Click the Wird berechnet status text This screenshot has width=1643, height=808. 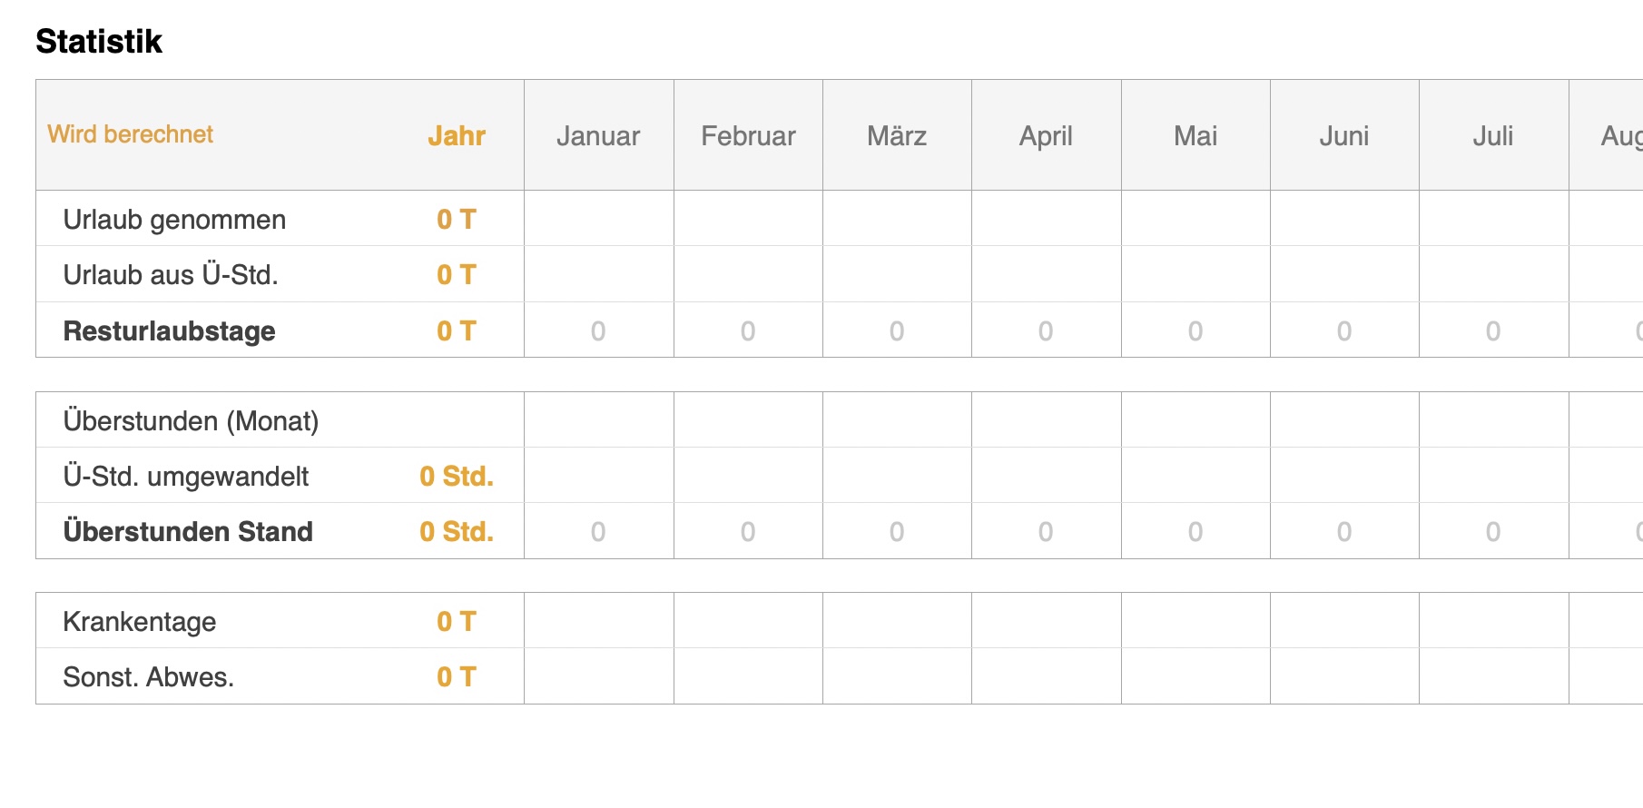coord(131,134)
